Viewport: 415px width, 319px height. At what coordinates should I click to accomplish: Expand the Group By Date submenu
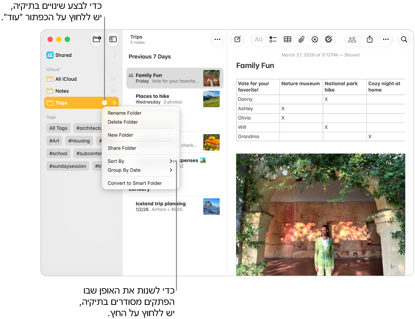141,170
